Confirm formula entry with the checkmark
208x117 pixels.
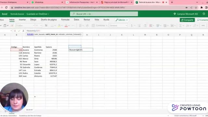(19, 31)
